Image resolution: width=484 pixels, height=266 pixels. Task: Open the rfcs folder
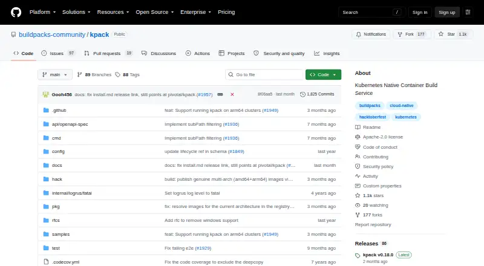coord(56,220)
